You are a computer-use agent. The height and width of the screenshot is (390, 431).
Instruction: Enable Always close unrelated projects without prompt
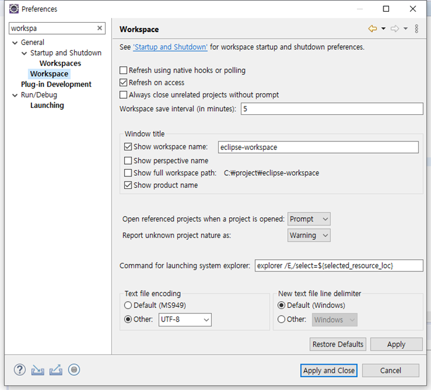[123, 95]
